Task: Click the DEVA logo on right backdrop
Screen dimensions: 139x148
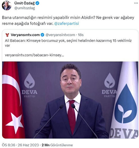Action: coord(109,85)
